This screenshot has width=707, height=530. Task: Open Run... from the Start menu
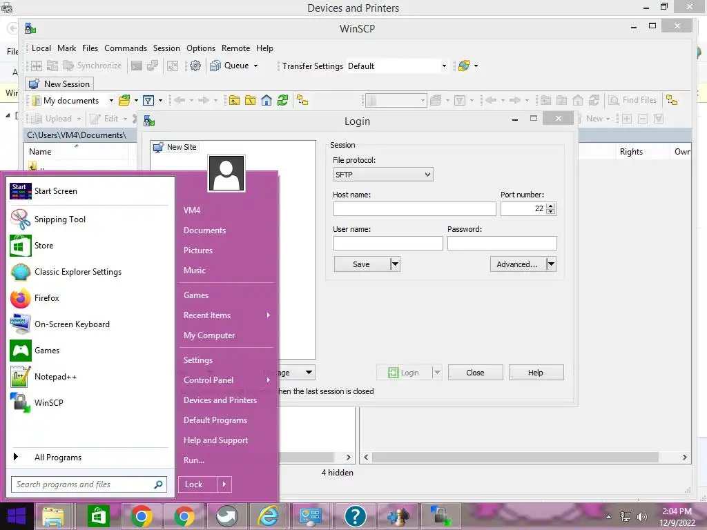pos(194,460)
